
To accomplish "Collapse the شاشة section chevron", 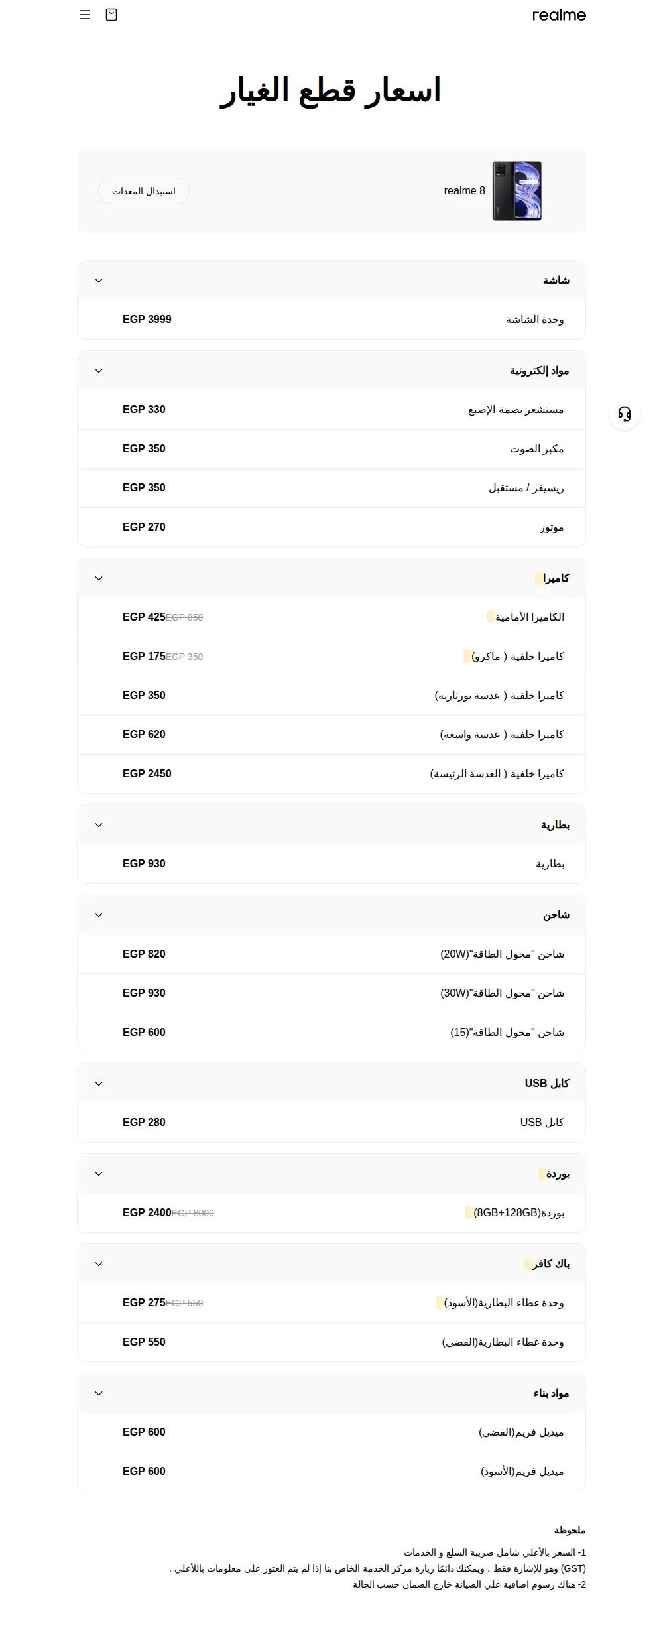I will coord(99,281).
